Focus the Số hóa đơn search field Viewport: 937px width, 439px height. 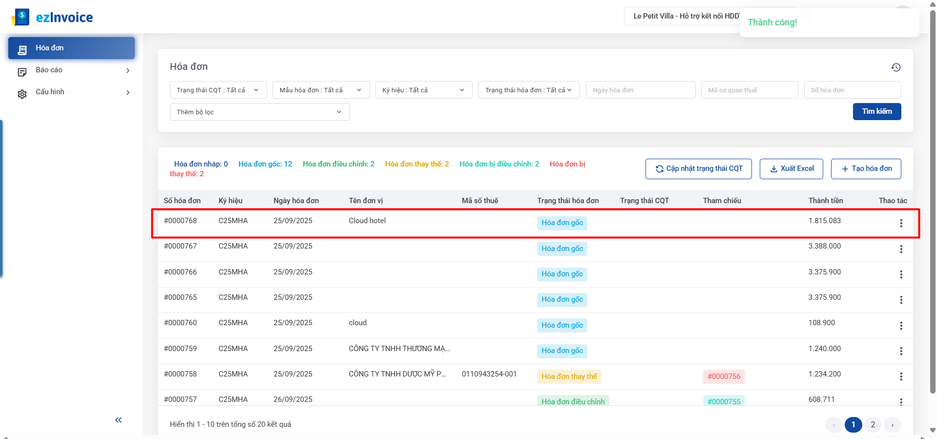point(852,90)
